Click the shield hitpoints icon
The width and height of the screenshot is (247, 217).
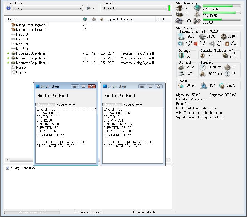[181, 36]
